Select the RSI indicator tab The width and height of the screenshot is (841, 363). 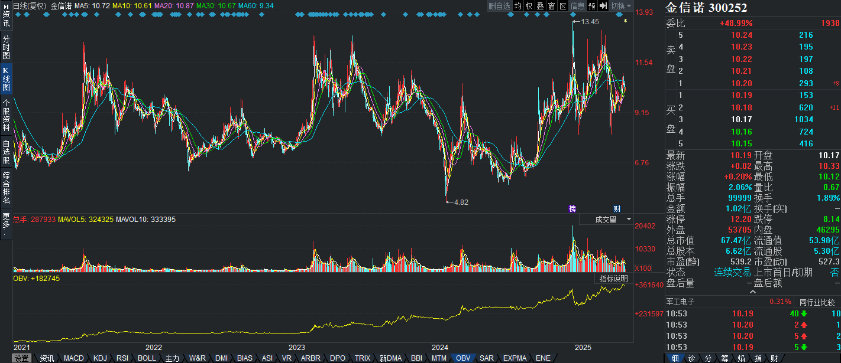(x=122, y=358)
